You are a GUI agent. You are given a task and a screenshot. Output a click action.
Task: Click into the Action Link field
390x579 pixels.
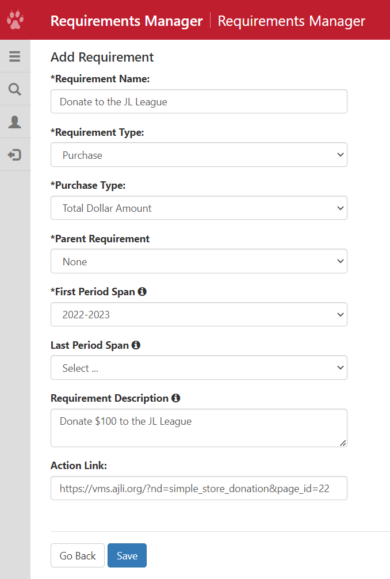click(x=198, y=488)
